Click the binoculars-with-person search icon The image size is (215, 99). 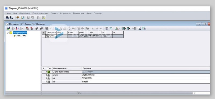pos(12,17)
